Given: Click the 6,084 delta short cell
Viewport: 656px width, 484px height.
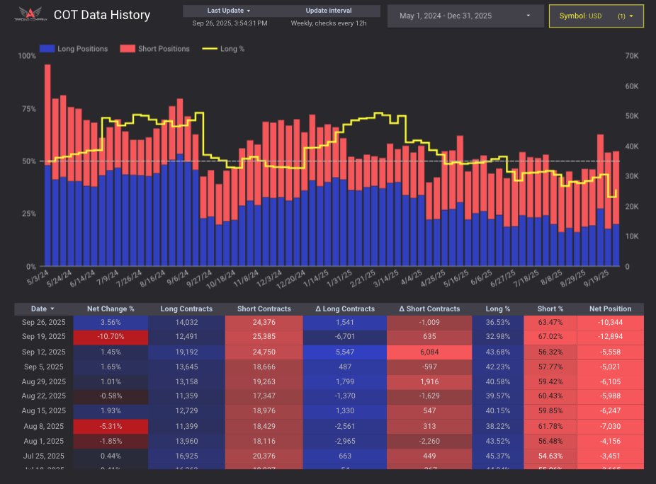Looking at the screenshot, I should point(429,352).
